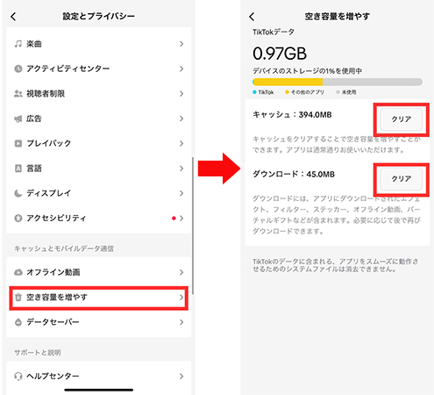The width and height of the screenshot is (434, 395).
Task: Select the 視聴者制限 menu entry
Action: click(x=99, y=94)
